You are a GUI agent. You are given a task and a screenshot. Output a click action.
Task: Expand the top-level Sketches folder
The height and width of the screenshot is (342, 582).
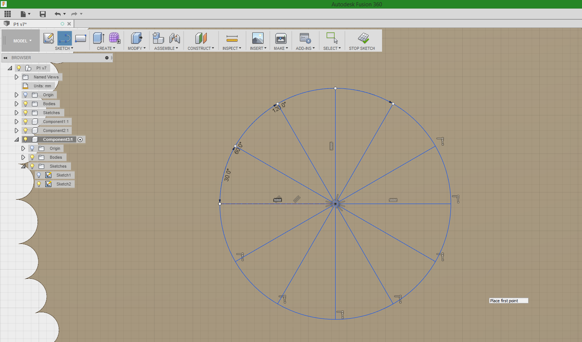pos(16,113)
